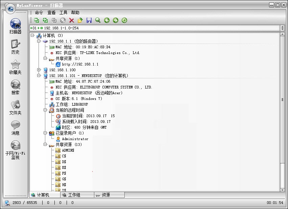Open the Folders (文件夹) sidebar panel
Image resolution: width=288 pixels, height=209 pixels.
15,106
